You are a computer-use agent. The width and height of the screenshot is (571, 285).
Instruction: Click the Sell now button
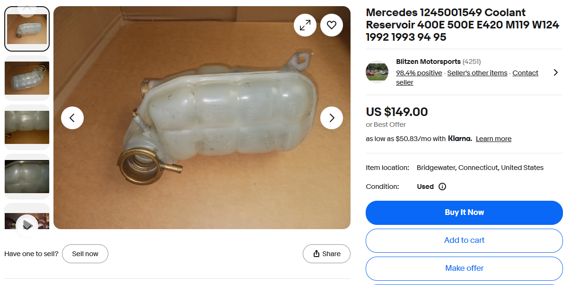[x=85, y=254]
